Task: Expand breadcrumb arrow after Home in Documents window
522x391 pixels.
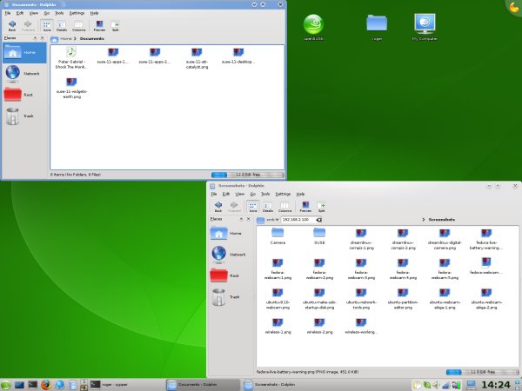Action: point(76,38)
